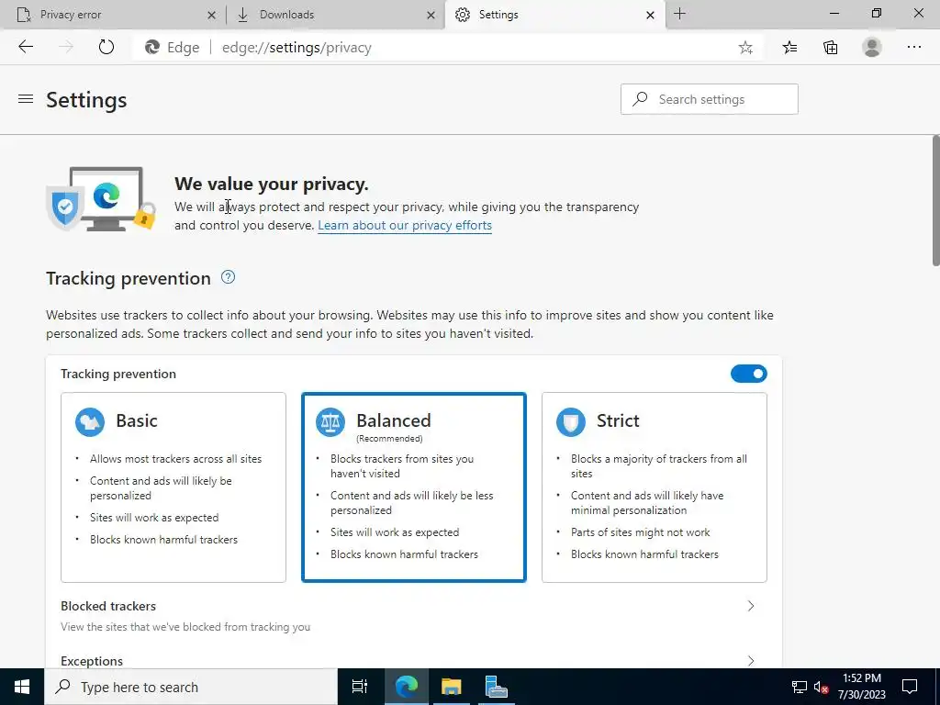Open the Favorites list icon
The width and height of the screenshot is (940, 705).
pyautogui.click(x=789, y=48)
